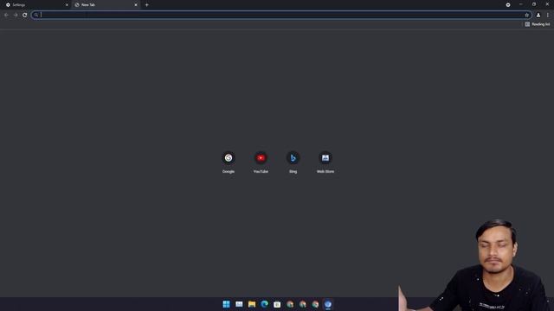Select the New Tab tab

coord(106,5)
